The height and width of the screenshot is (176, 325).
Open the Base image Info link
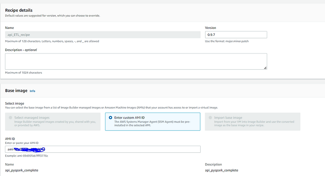(x=32, y=91)
